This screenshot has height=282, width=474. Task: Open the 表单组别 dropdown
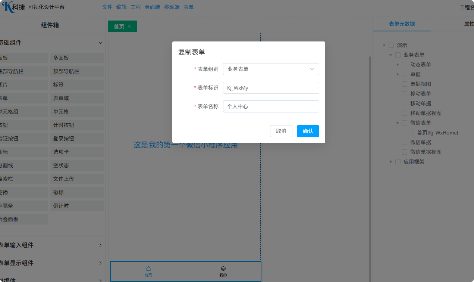(271, 69)
